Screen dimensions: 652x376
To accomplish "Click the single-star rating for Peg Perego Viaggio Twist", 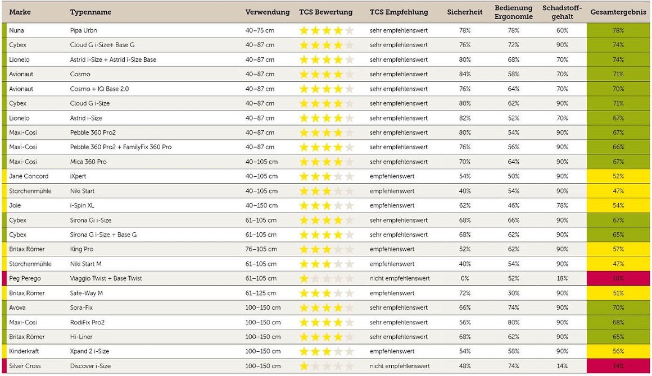I will [x=327, y=279].
